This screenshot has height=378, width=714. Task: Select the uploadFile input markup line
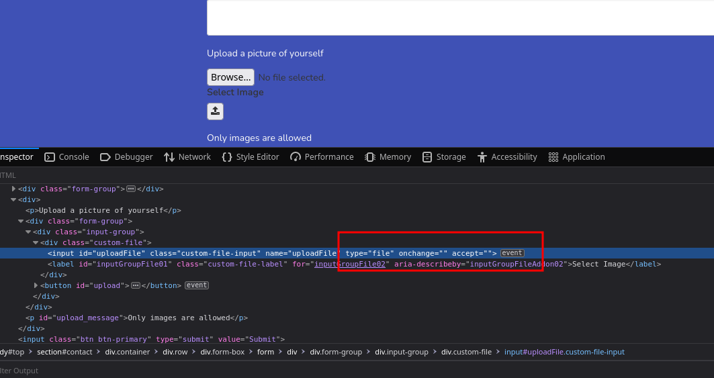pyautogui.click(x=357, y=253)
